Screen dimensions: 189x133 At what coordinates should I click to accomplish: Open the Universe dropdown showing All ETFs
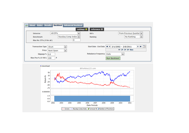(65, 33)
